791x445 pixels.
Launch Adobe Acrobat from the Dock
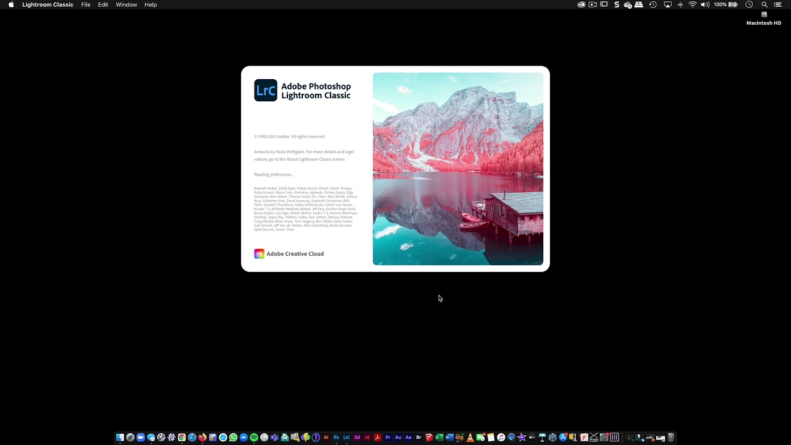coord(378,438)
